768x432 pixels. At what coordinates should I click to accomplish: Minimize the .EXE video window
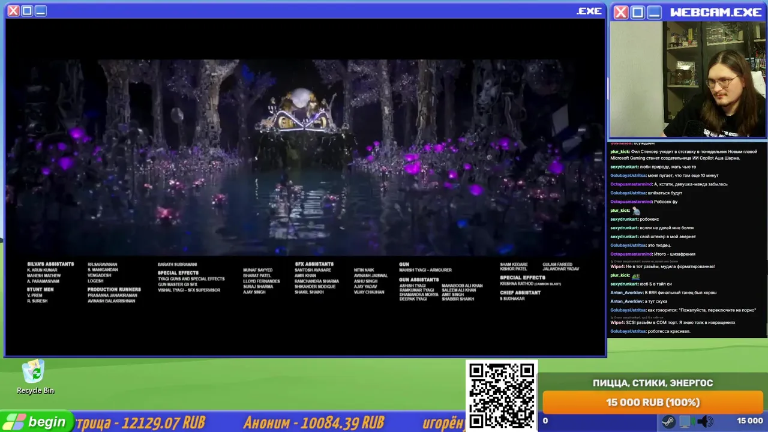40,11
